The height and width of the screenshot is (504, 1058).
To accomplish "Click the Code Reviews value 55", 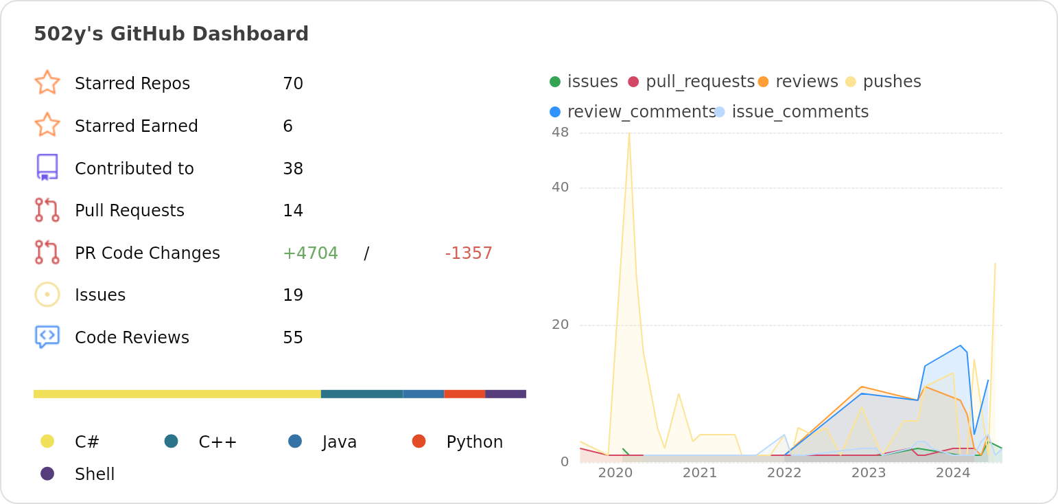I will pyautogui.click(x=293, y=338).
